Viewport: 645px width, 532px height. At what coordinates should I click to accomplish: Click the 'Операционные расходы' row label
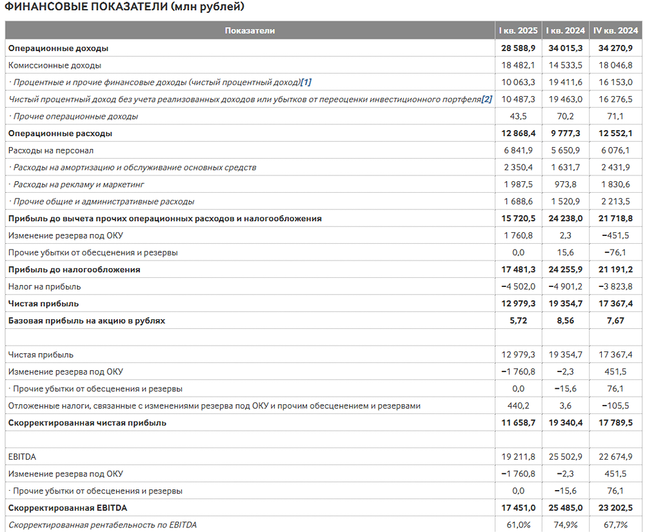coord(60,133)
